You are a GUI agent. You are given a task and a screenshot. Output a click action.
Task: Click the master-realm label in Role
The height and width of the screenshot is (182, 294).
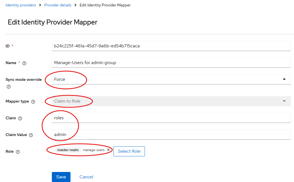(68, 150)
